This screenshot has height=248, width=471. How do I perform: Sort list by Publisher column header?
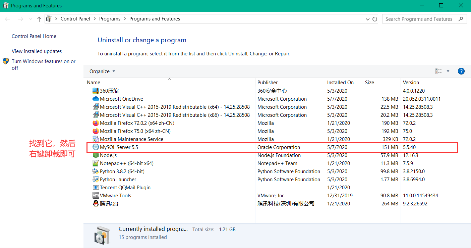(268, 83)
